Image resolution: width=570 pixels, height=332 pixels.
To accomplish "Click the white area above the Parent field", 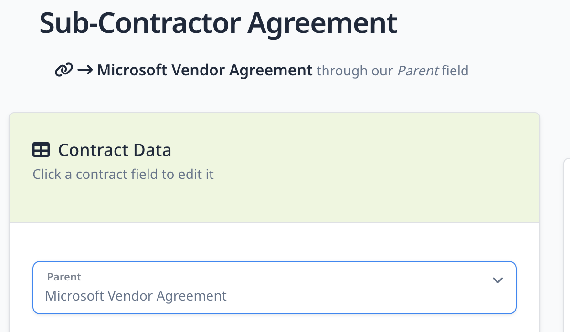I will [274, 242].
